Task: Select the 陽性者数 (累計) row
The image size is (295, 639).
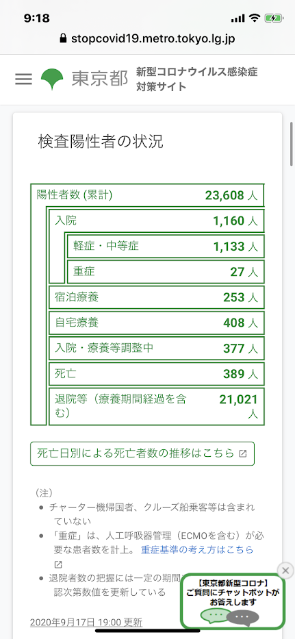Action: [147, 195]
